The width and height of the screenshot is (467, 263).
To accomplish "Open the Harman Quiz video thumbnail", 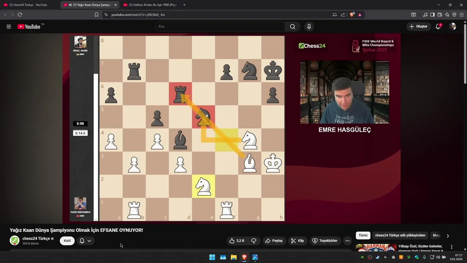I will coord(376,248).
